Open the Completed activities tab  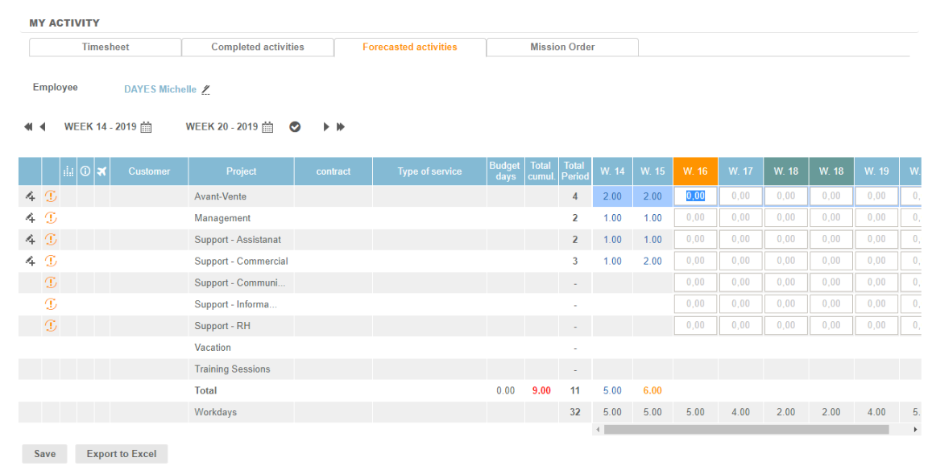pyautogui.click(x=257, y=47)
